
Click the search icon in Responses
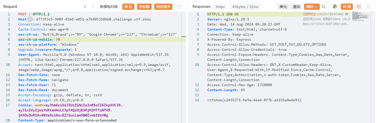[324, 7]
